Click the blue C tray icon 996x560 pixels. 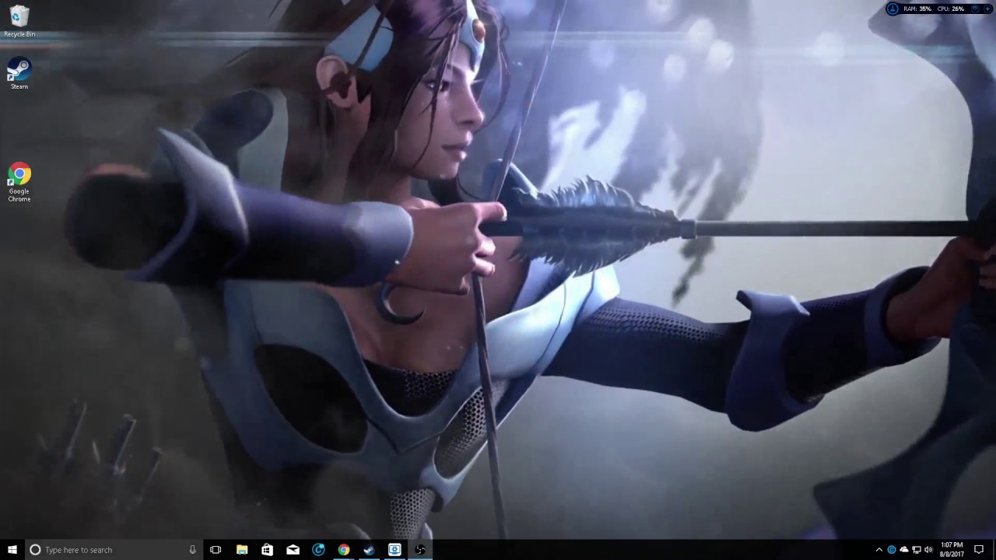coord(892,550)
